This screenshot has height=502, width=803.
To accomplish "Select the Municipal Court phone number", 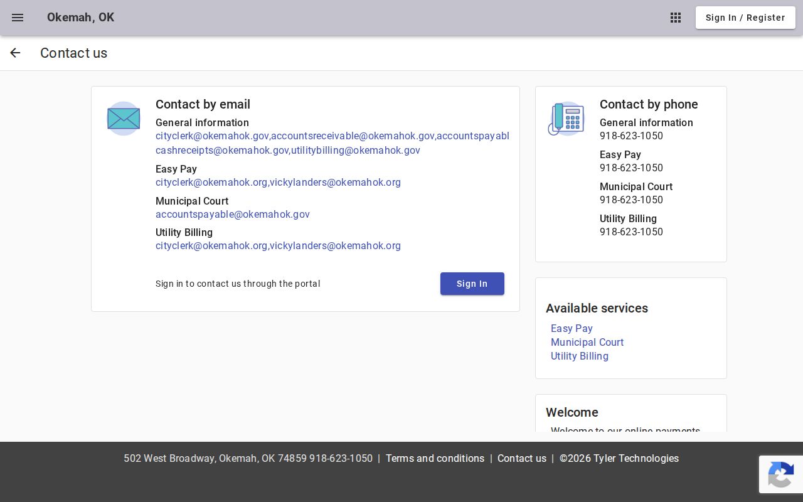I will 631,200.
